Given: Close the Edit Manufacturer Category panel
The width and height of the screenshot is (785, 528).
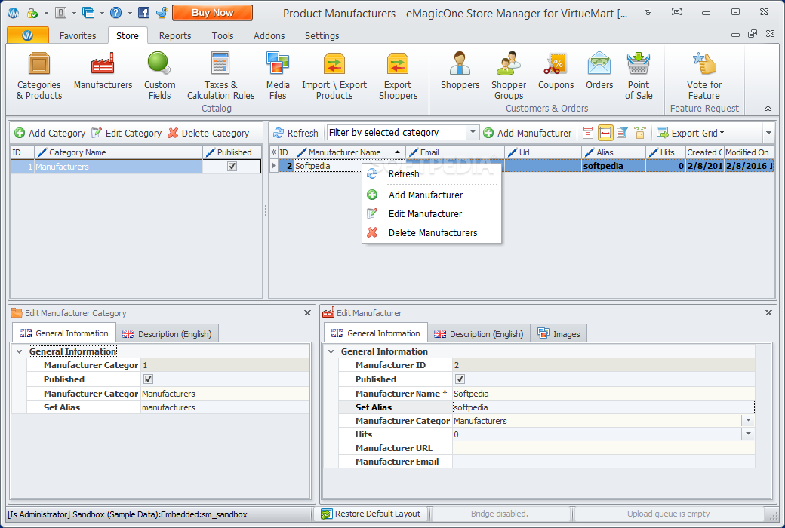Looking at the screenshot, I should [307, 313].
